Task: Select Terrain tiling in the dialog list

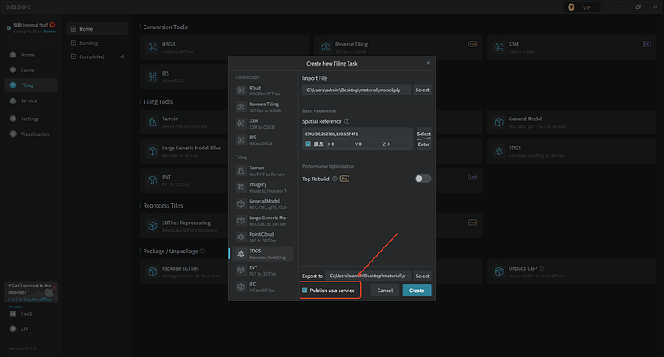Action: (x=263, y=171)
